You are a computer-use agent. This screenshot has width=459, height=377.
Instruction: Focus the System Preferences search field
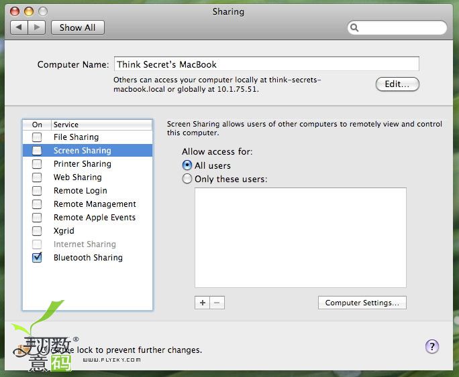pyautogui.click(x=397, y=27)
